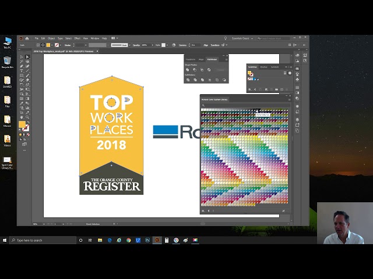The height and width of the screenshot is (279, 373).
Task: Click the Unite shape mode icon
Action: 188,69
